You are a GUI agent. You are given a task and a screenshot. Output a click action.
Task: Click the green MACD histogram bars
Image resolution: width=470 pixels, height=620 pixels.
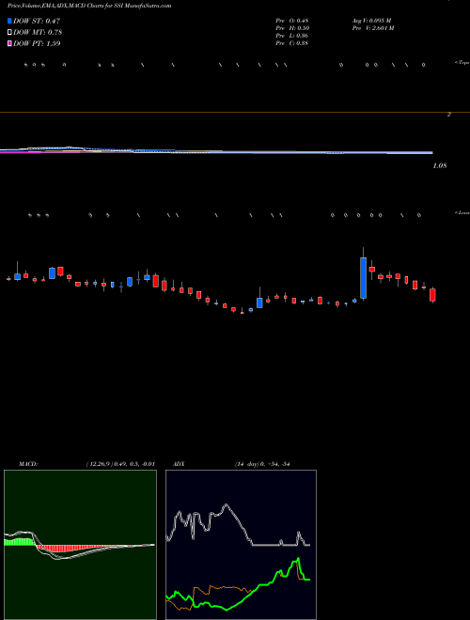point(20,542)
